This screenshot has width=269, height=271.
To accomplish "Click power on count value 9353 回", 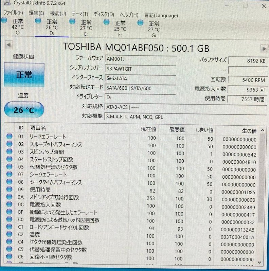I will (248, 90).
